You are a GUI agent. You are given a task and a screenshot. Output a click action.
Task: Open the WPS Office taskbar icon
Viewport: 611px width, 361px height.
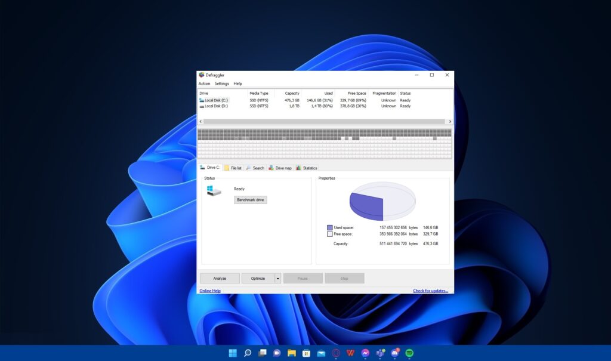(x=350, y=353)
